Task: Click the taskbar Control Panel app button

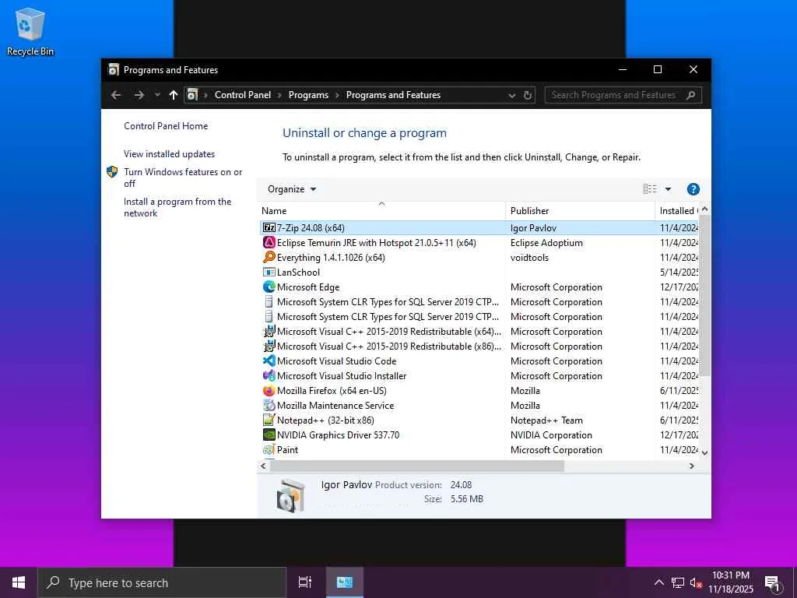Action: click(x=345, y=582)
